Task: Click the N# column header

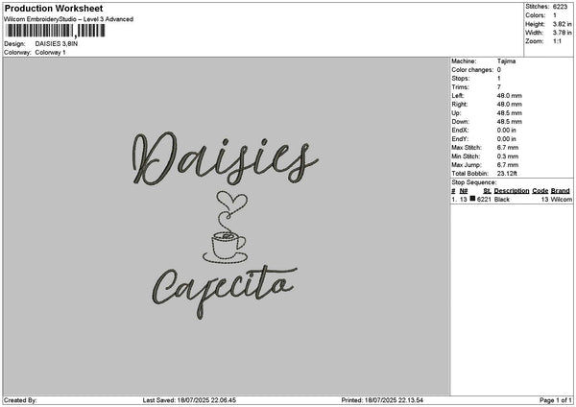Action: [464, 191]
